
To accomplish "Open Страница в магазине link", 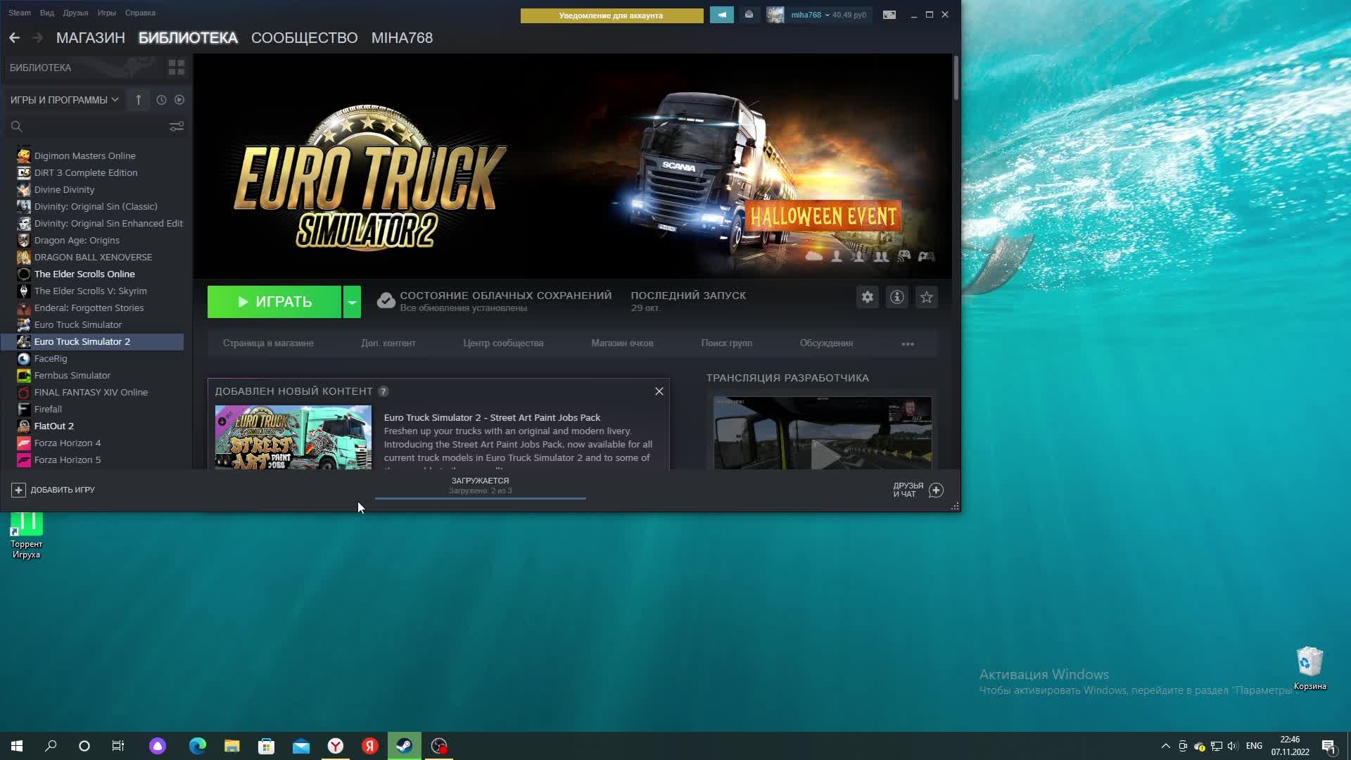I will pyautogui.click(x=268, y=343).
